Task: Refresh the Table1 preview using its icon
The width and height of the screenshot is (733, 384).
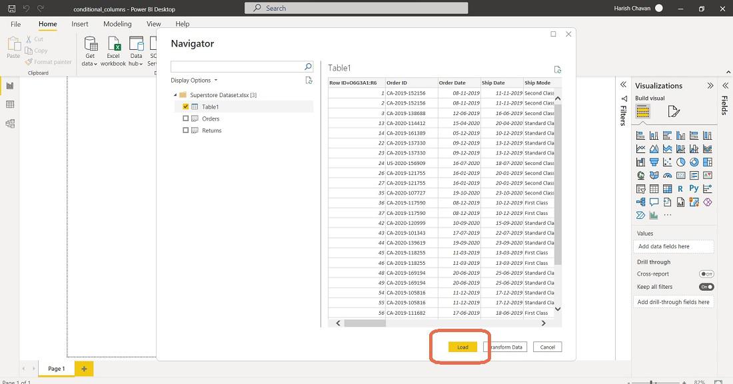Action: tap(557, 69)
